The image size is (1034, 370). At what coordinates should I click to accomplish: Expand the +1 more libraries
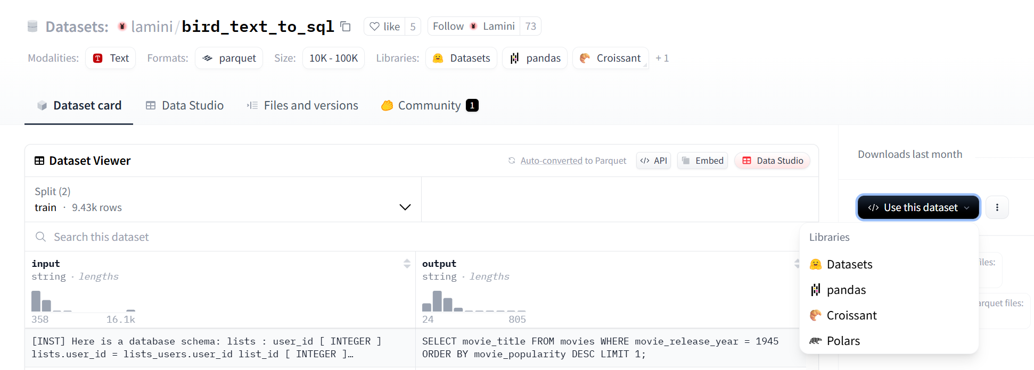pyautogui.click(x=662, y=58)
